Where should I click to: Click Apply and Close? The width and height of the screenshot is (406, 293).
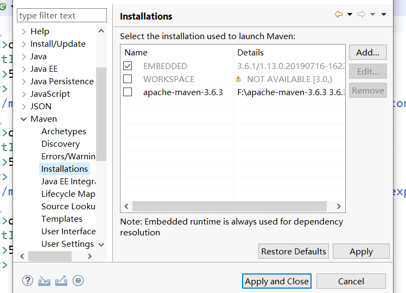(276, 281)
